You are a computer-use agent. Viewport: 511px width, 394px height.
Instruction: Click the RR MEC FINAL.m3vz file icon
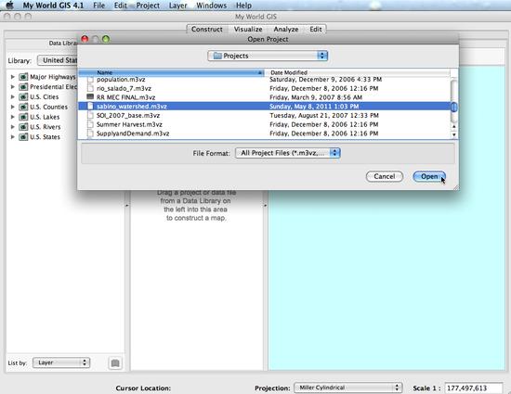click(90, 96)
